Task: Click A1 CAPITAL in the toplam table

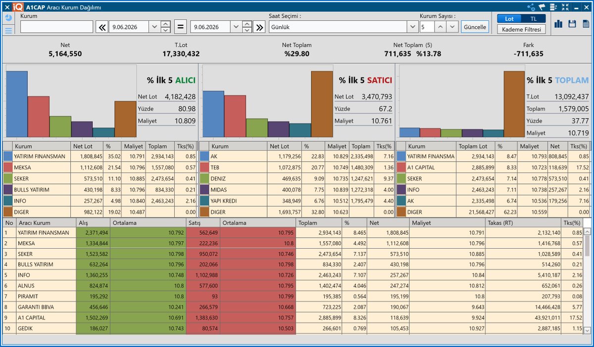Action: (x=422, y=168)
